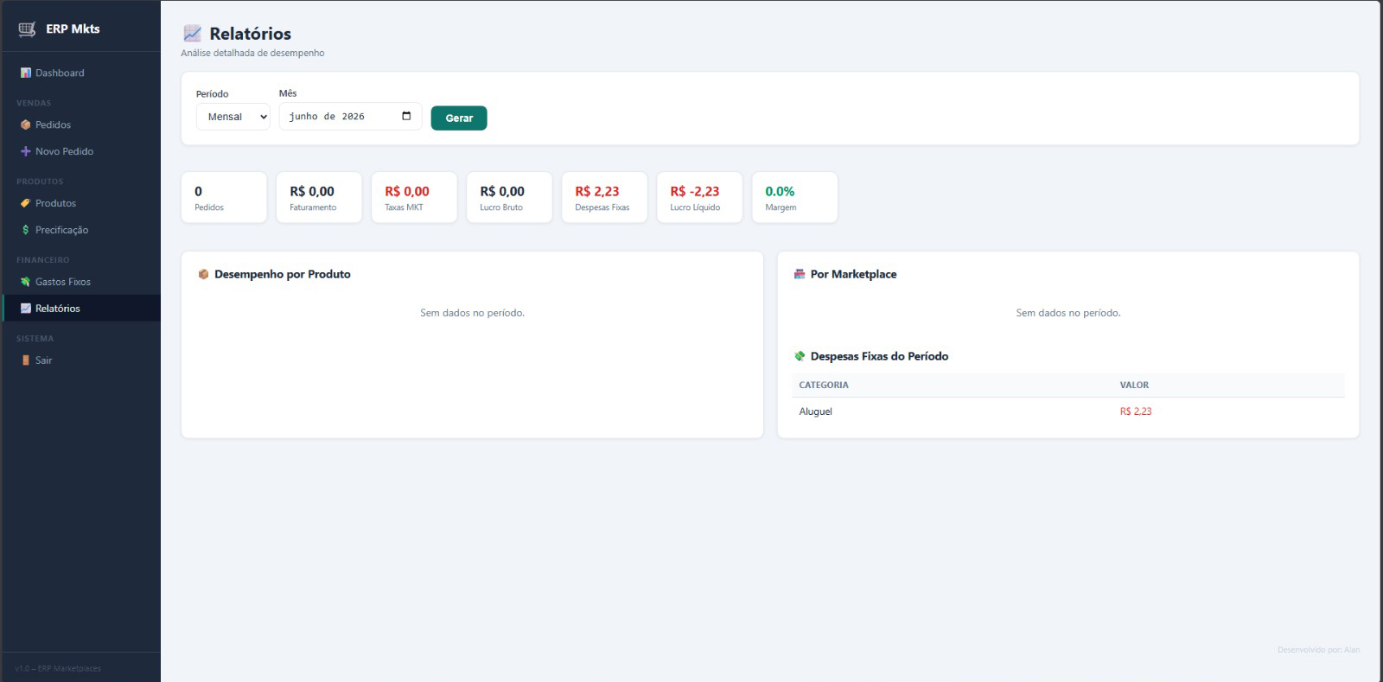Click the VALOR column header

(1134, 385)
